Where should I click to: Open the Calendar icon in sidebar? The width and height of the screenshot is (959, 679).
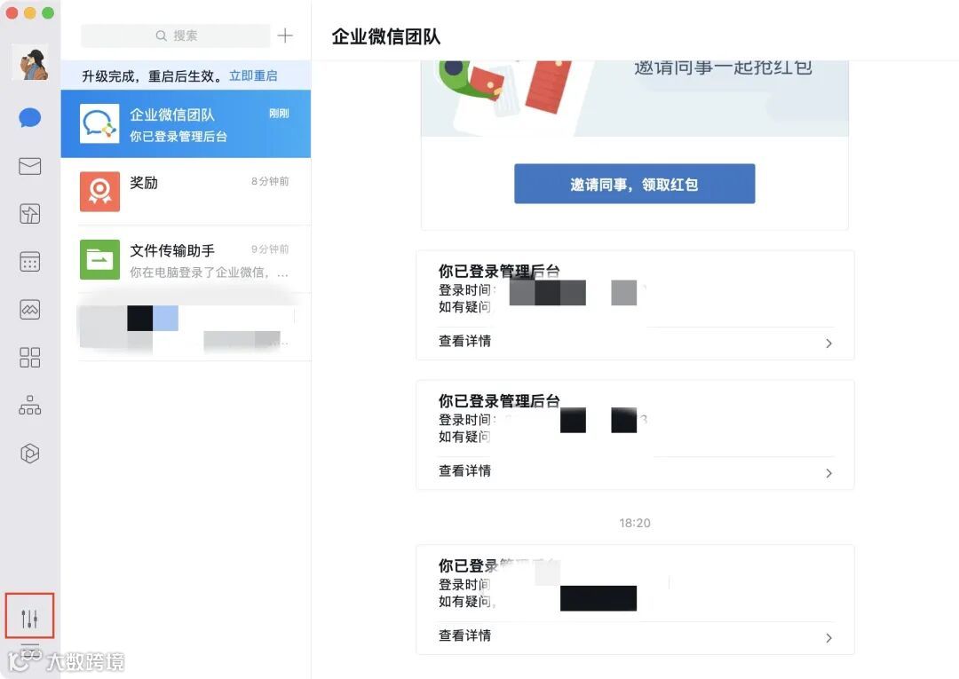click(x=30, y=262)
